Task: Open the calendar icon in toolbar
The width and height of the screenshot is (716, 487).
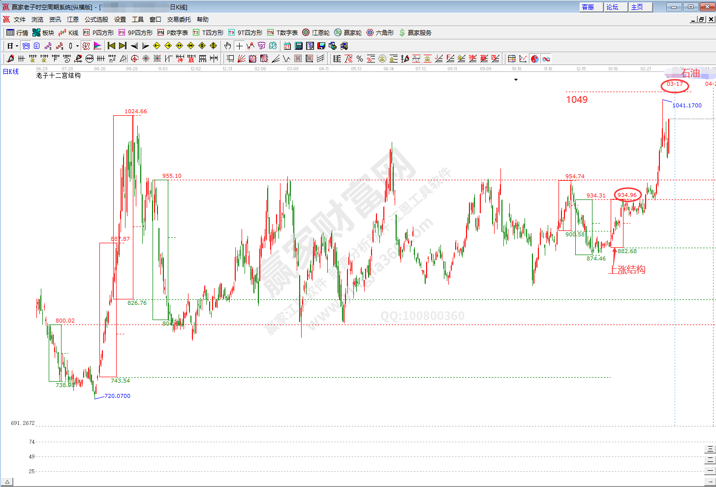Action: [287, 46]
